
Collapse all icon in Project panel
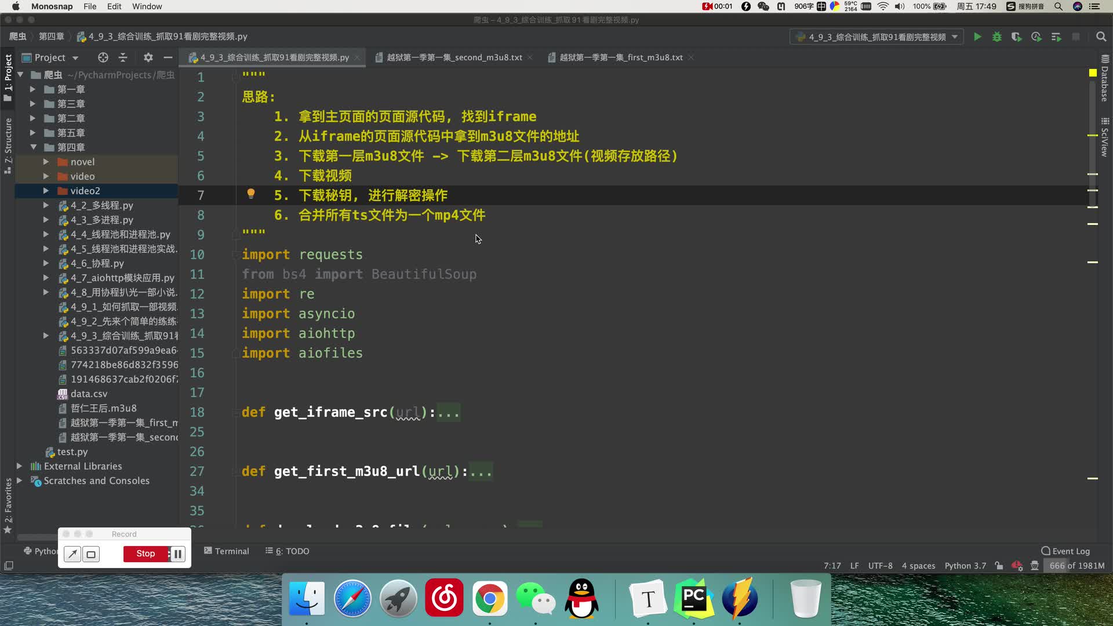coord(123,57)
